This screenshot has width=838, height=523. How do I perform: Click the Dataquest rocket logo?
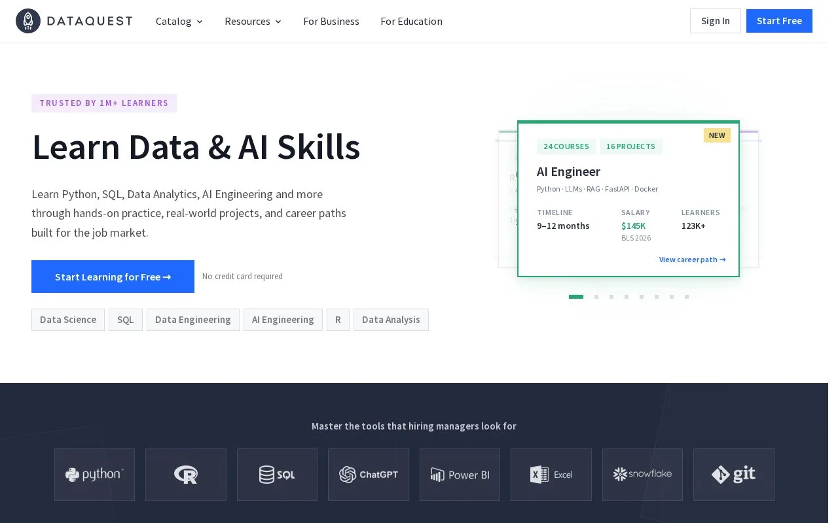tap(74, 21)
